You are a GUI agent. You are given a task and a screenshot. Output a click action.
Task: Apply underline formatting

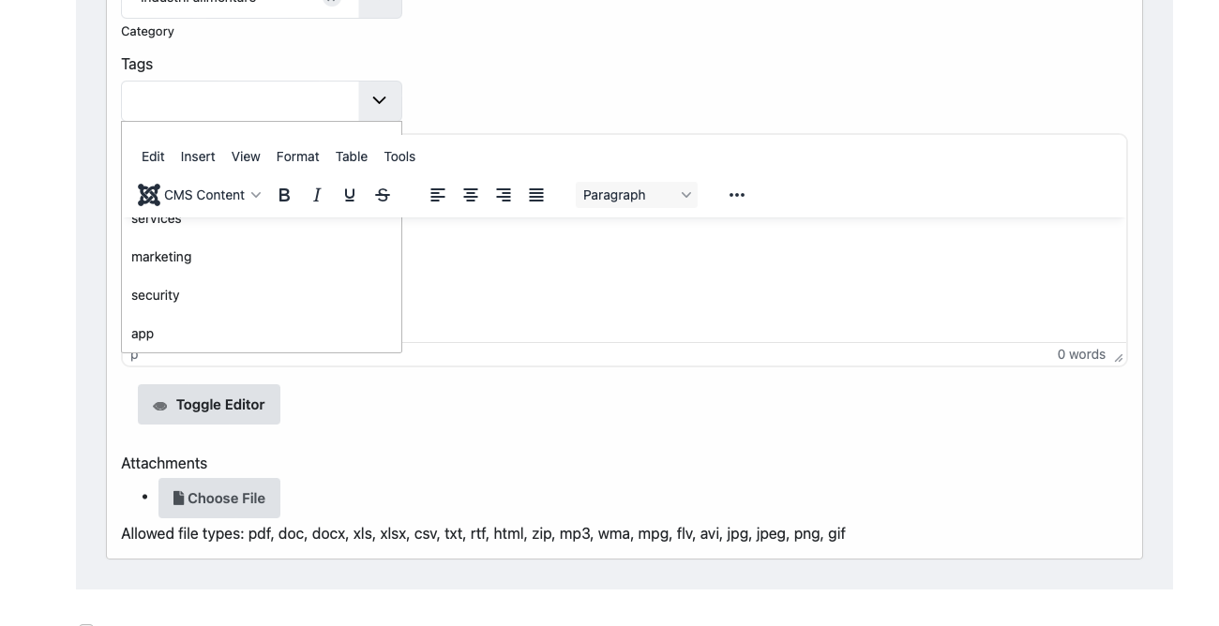(350, 195)
